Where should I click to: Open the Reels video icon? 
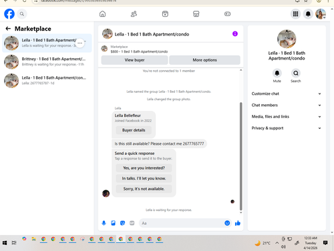[x=165, y=14]
